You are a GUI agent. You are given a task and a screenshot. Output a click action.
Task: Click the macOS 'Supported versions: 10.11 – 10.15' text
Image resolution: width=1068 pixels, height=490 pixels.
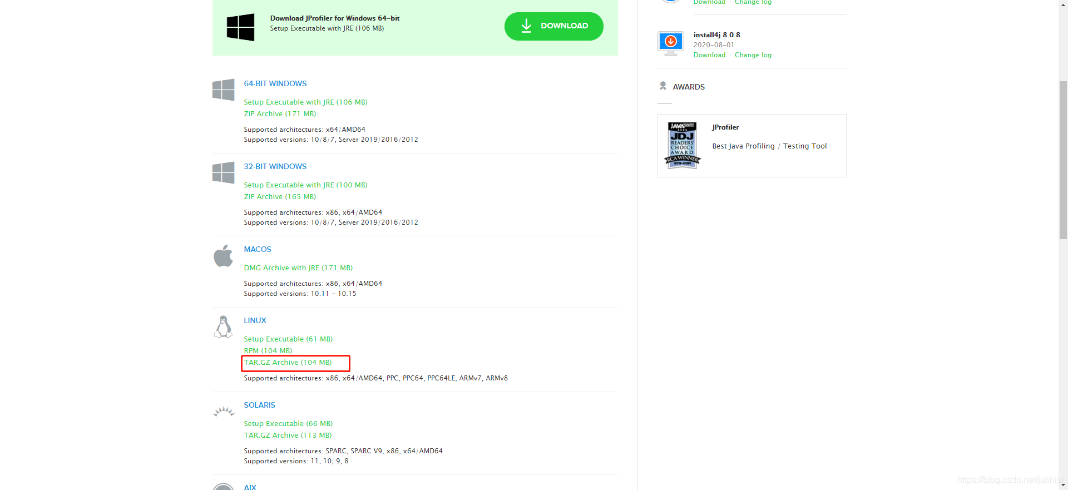tap(300, 294)
